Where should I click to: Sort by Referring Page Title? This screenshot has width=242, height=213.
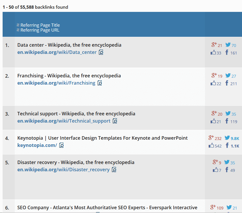tap(40, 25)
